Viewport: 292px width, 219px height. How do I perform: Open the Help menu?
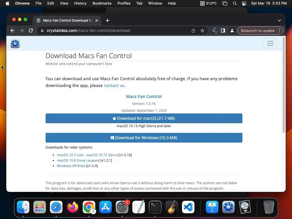coord(172,3)
